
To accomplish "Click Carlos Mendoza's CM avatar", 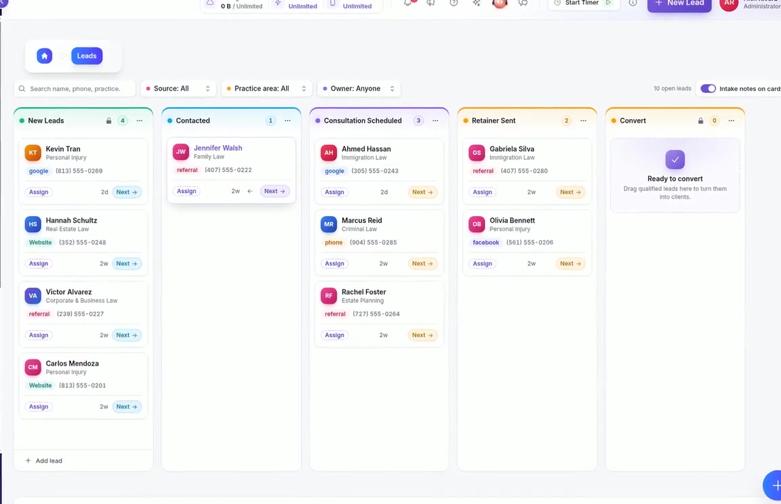I will (x=33, y=367).
